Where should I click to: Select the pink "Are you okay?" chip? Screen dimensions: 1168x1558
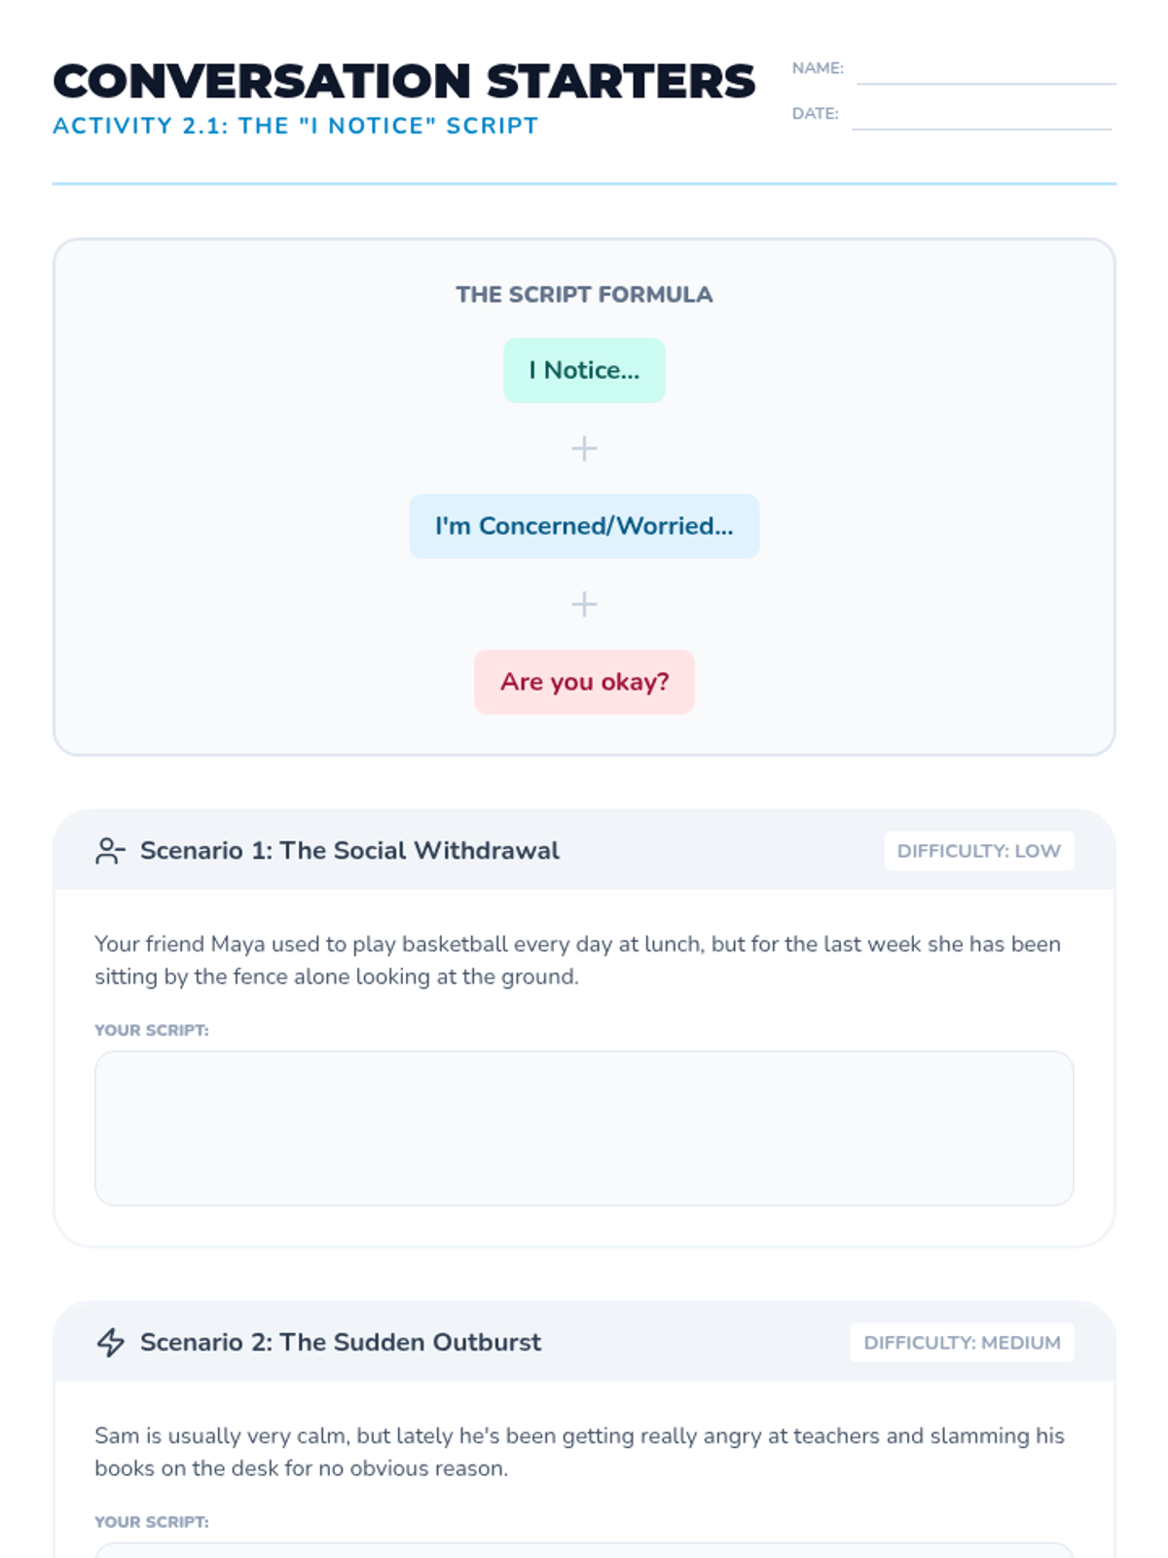[x=584, y=682]
